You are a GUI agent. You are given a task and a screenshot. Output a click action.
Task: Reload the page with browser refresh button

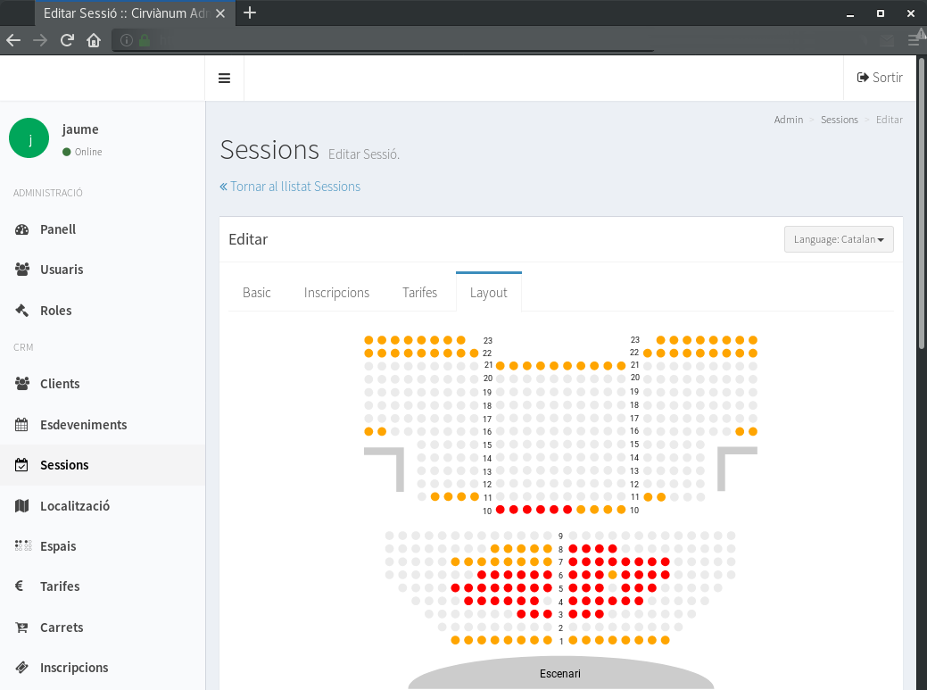point(67,40)
